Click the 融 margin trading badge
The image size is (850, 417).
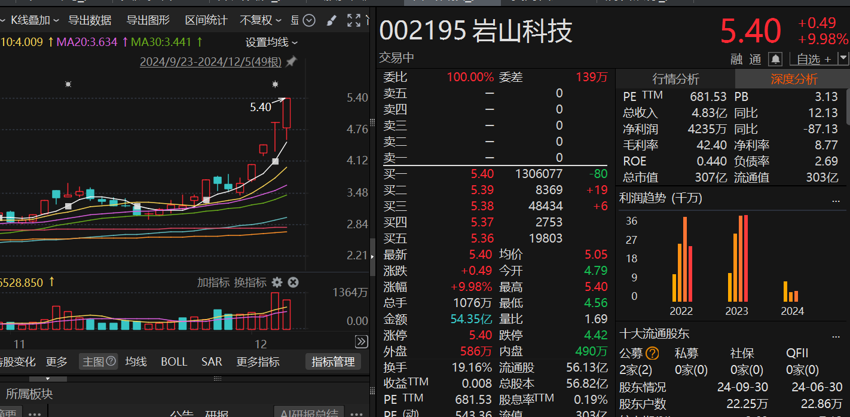pos(736,59)
